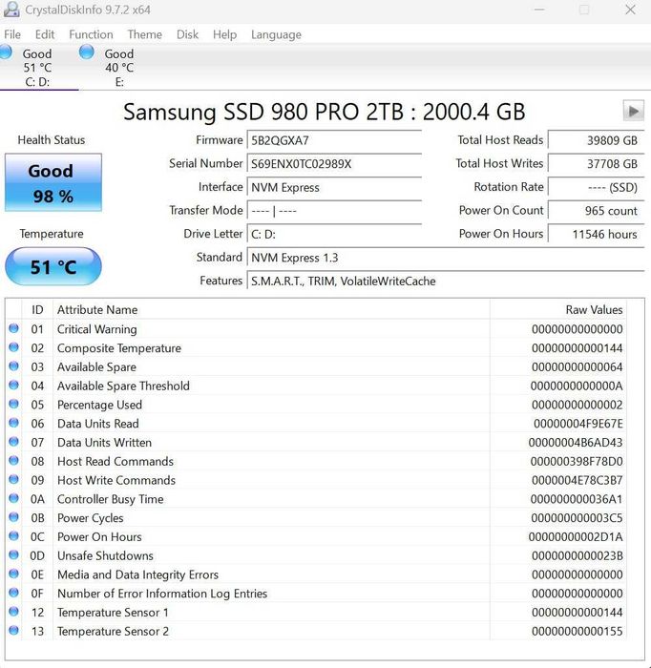Image resolution: width=651 pixels, height=668 pixels.
Task: Click the Features field
Action: (x=446, y=282)
